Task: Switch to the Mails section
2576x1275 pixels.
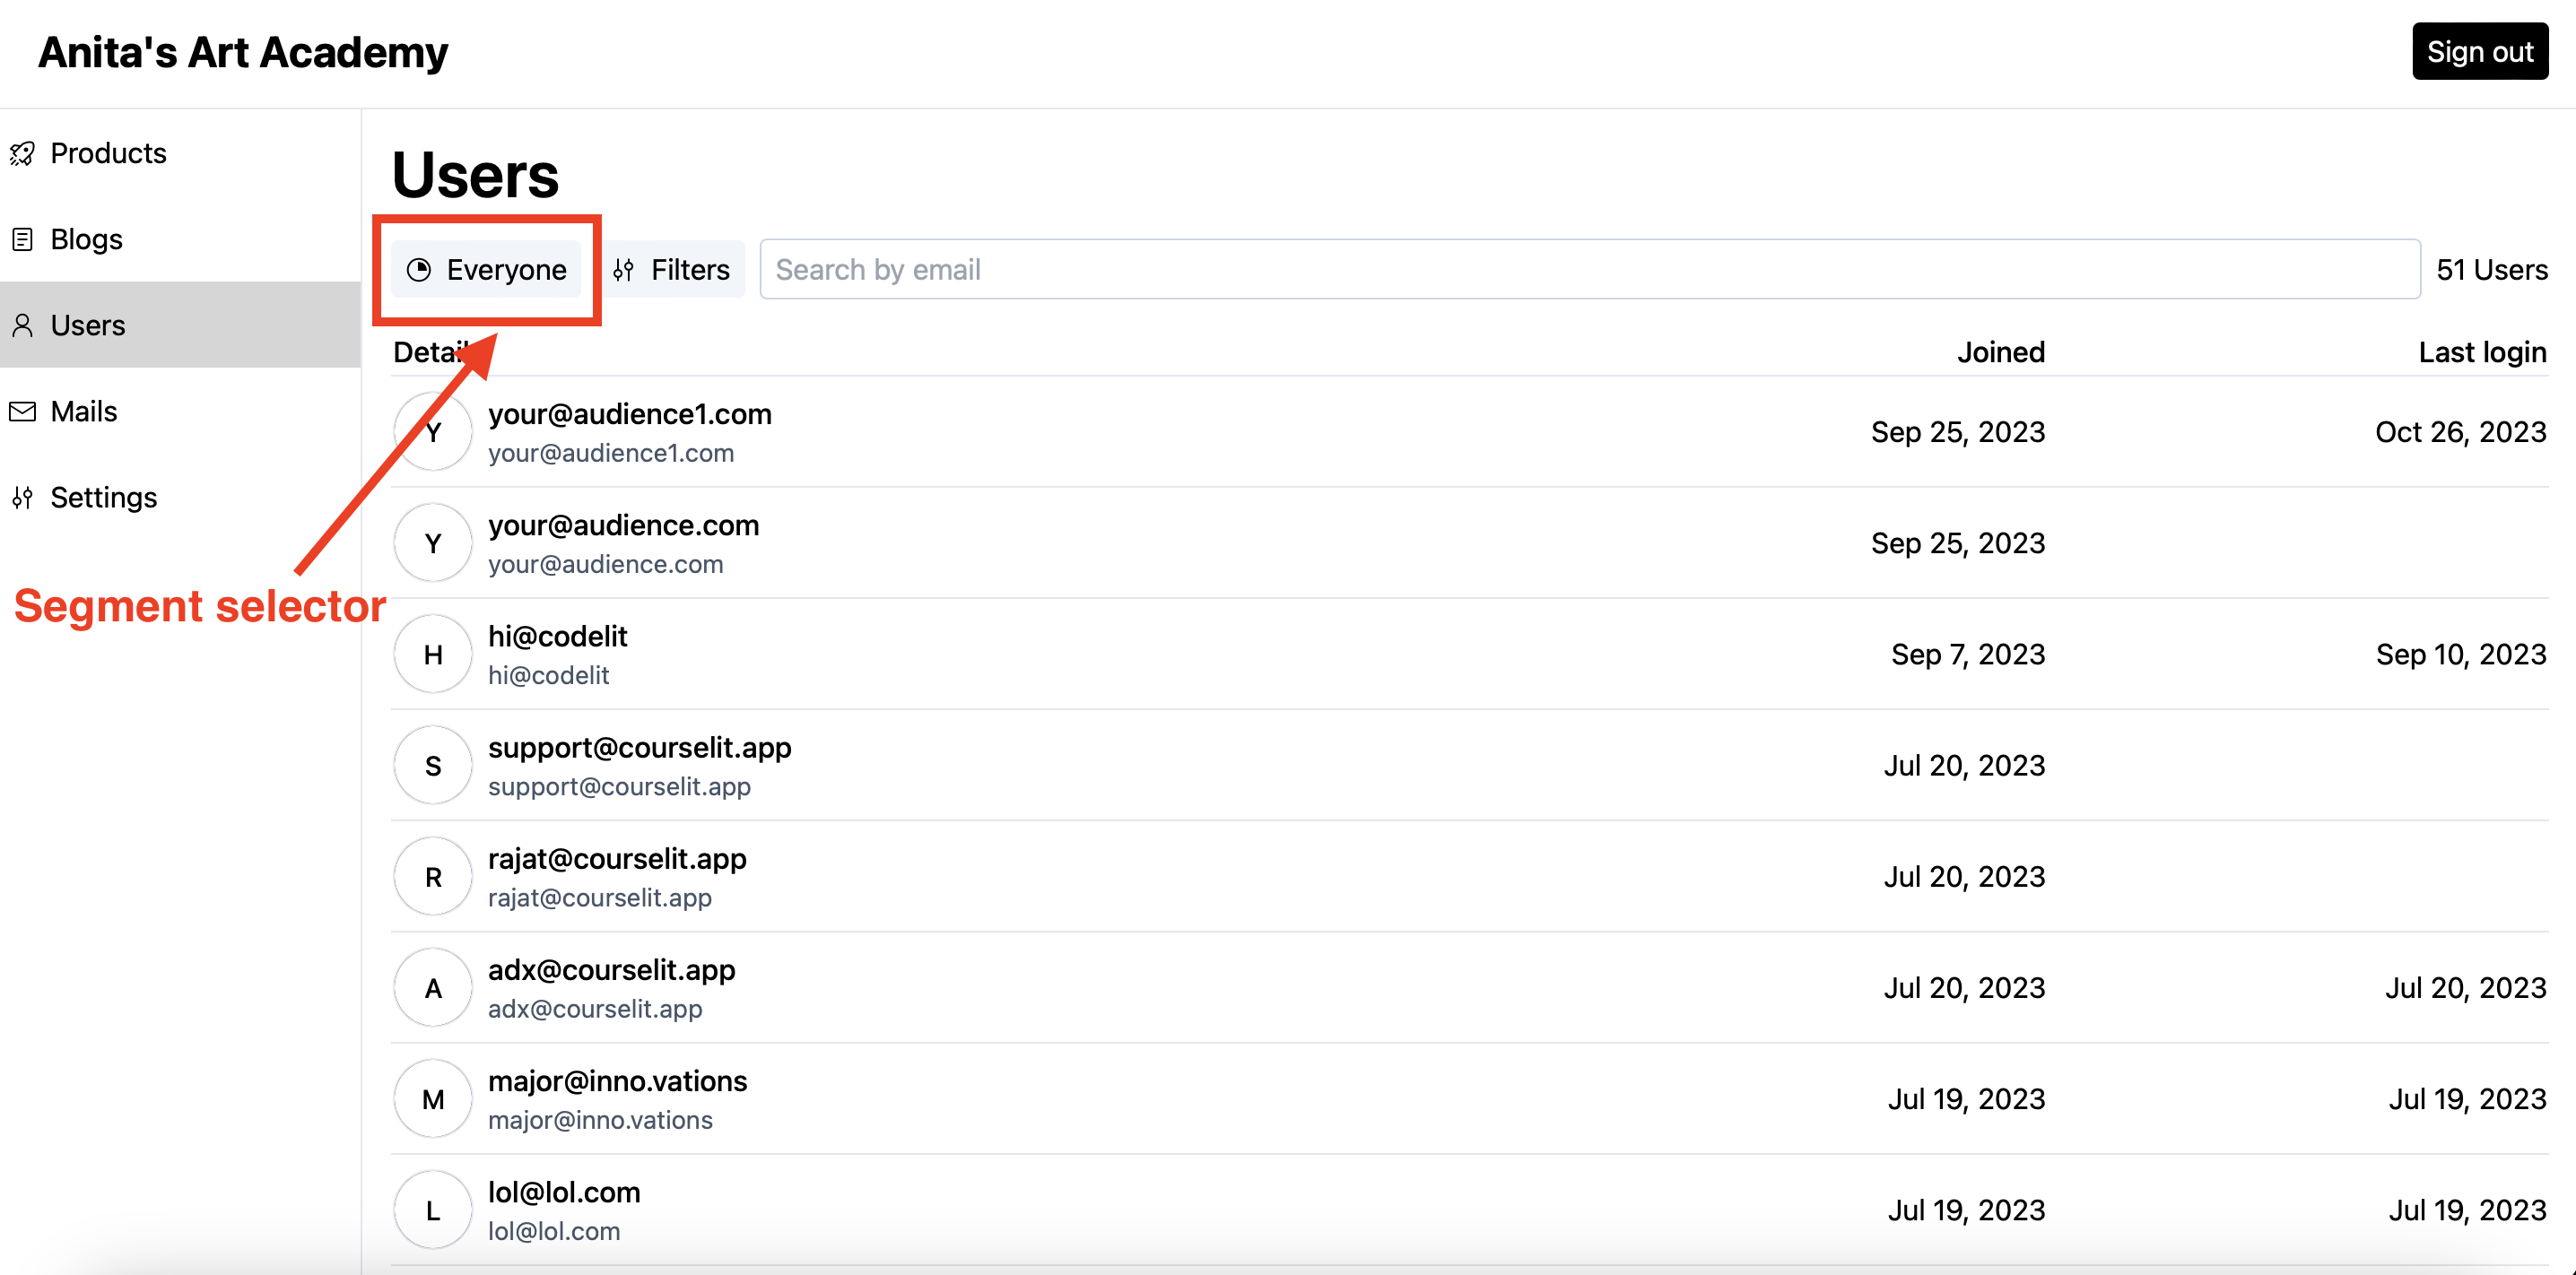Action: (83, 411)
